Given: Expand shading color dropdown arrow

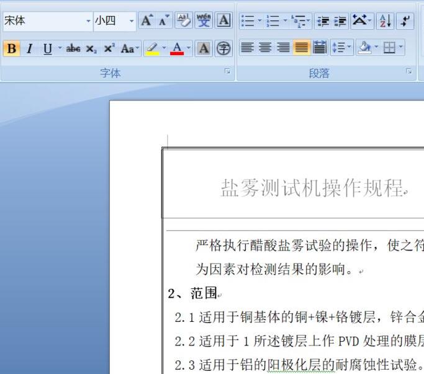Looking at the screenshot, I should (376, 47).
